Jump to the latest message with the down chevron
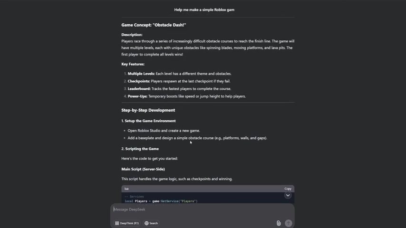This screenshot has height=228, width=406. coord(288,195)
